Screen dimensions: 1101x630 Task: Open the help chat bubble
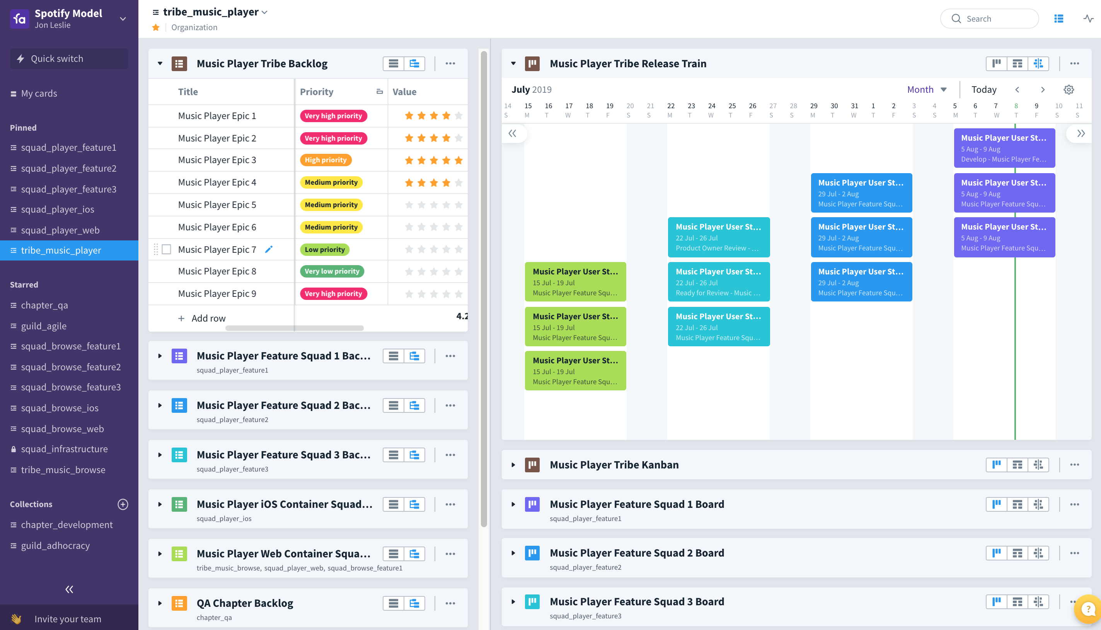[1088, 609]
